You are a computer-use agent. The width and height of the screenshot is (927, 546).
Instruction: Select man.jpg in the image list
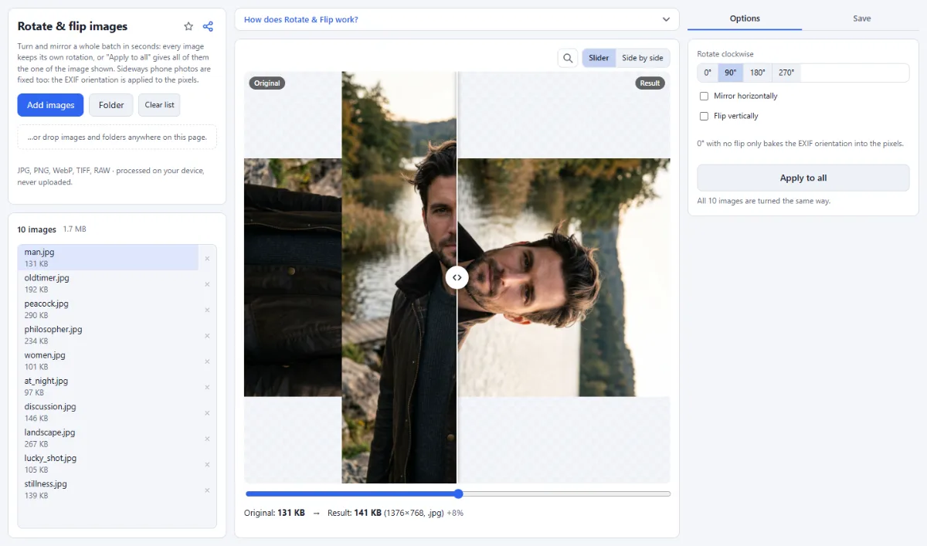[x=108, y=258]
